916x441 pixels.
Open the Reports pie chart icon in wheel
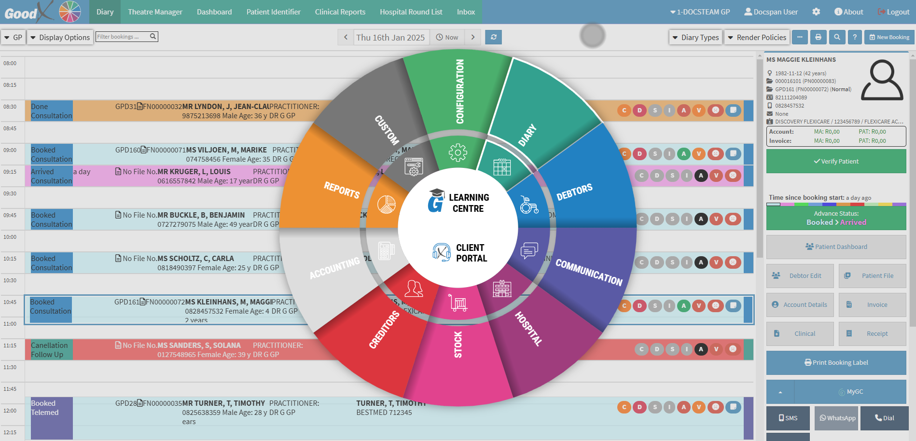pyautogui.click(x=386, y=205)
